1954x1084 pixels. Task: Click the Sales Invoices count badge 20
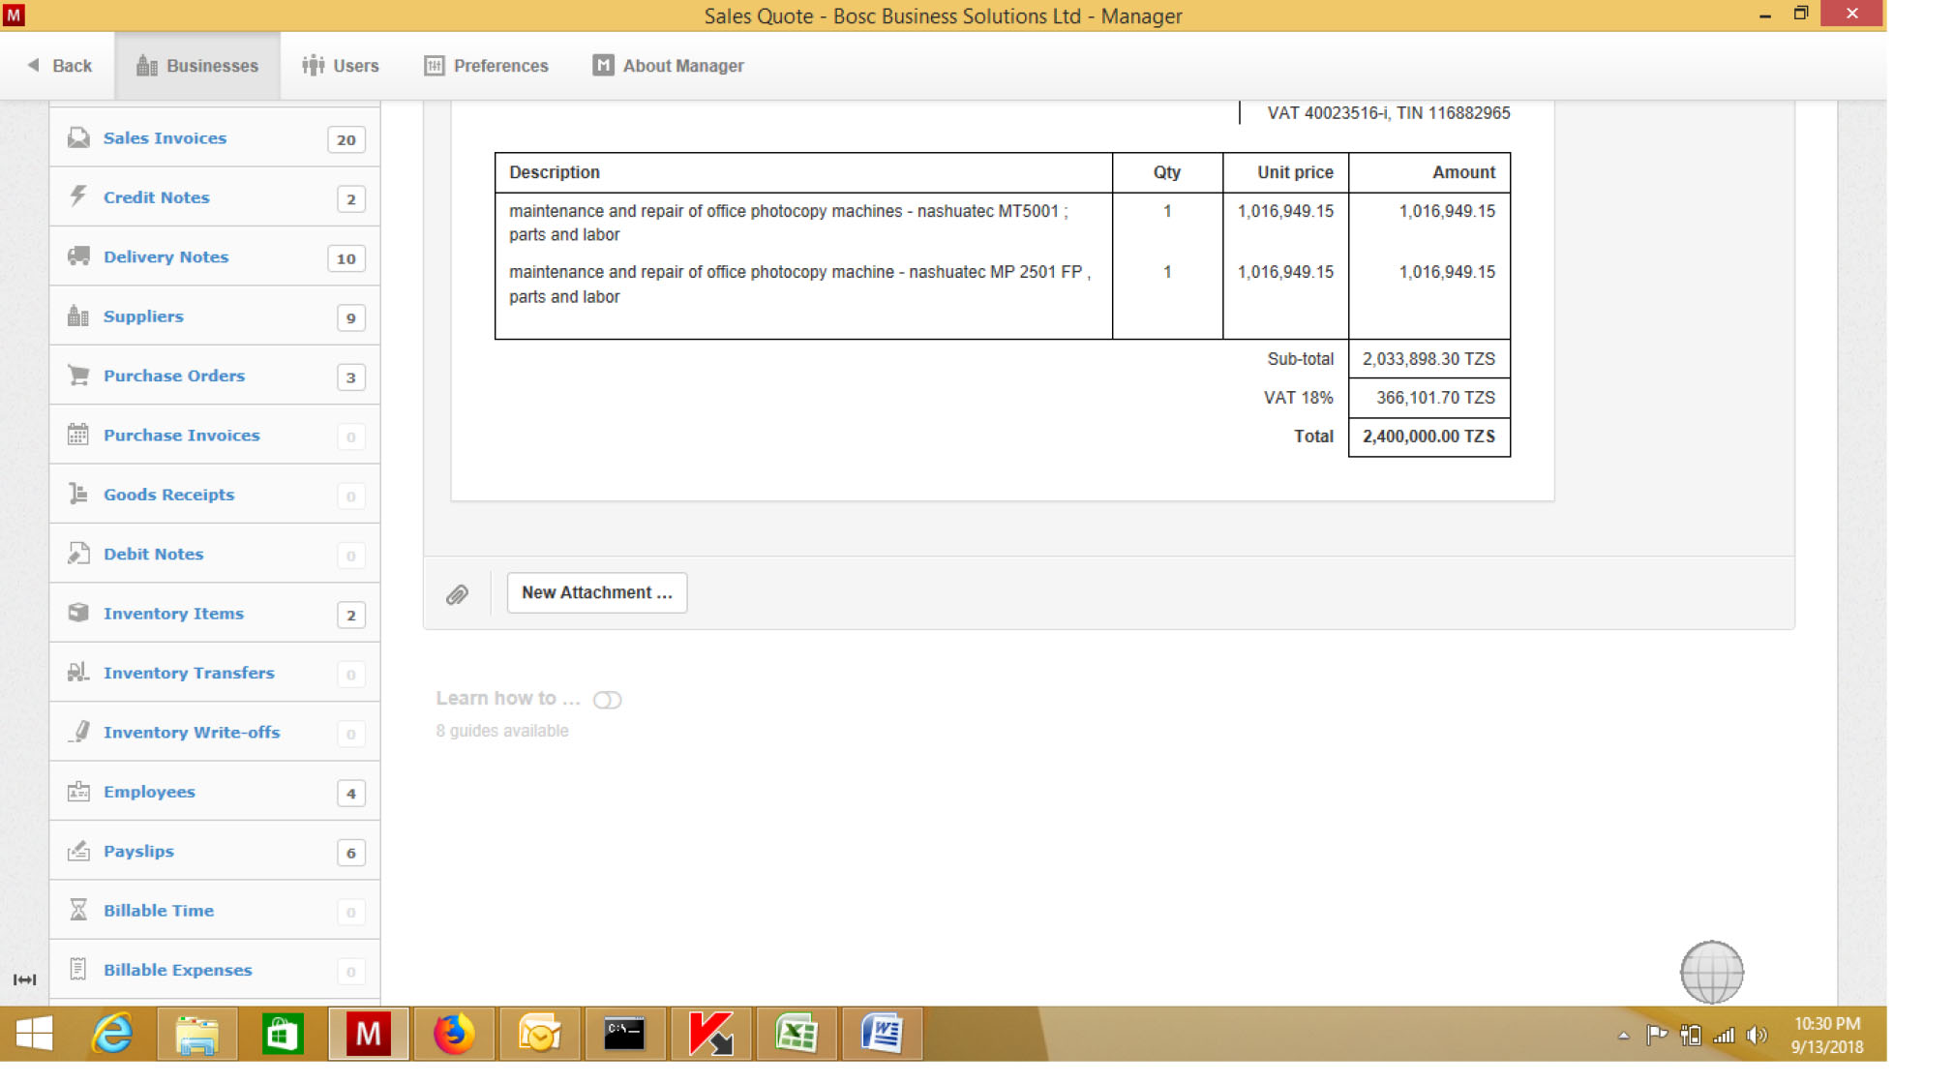click(346, 139)
